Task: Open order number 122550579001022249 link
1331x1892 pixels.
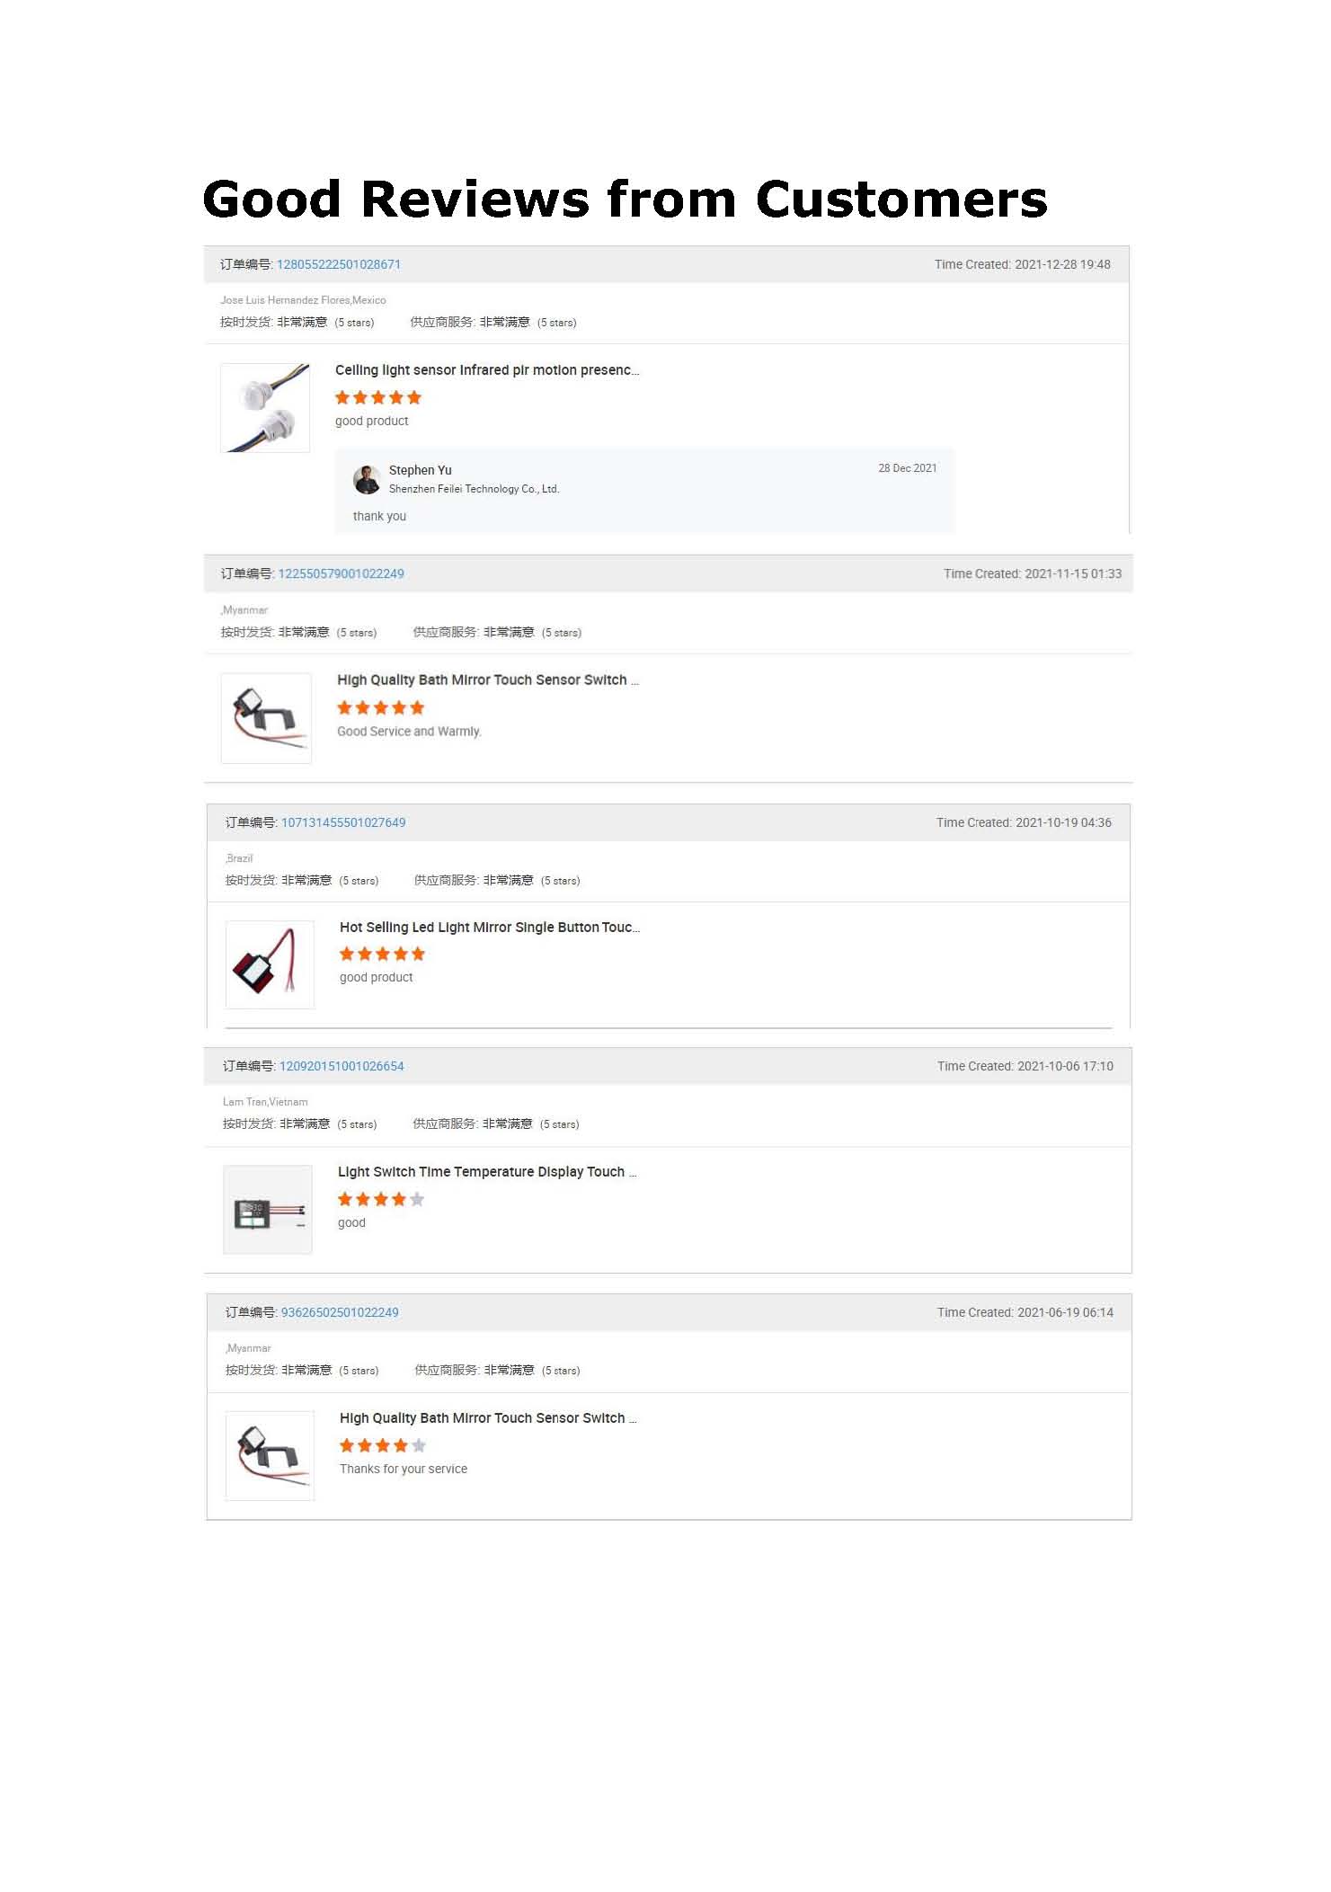Action: [341, 573]
